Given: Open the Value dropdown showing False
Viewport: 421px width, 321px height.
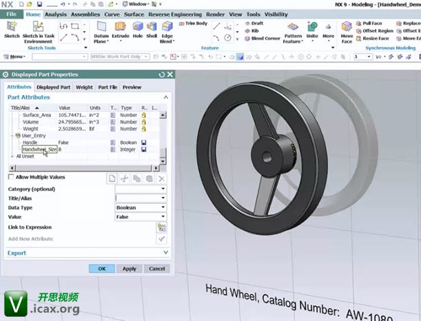Looking at the screenshot, I should coord(141,216).
